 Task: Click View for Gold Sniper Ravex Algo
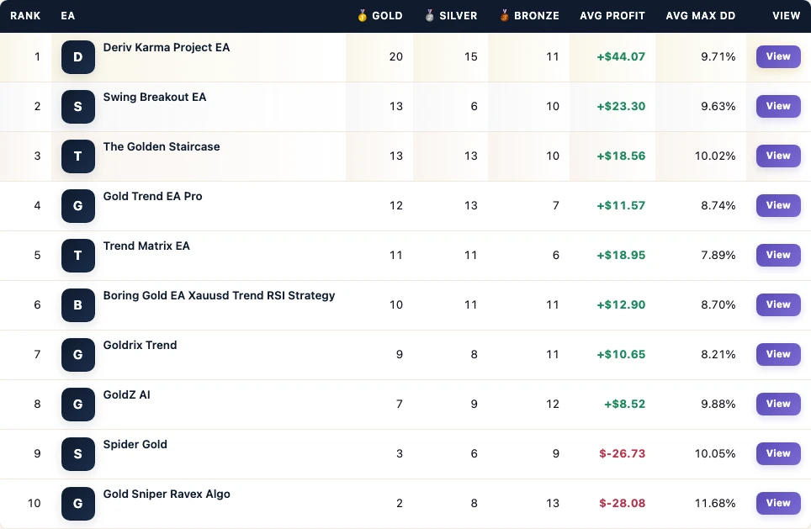tap(778, 503)
